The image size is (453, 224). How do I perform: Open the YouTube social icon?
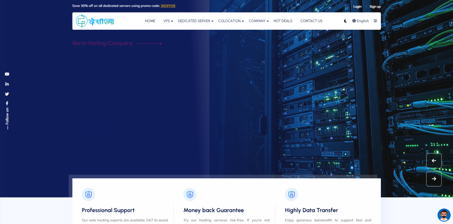pos(7,74)
